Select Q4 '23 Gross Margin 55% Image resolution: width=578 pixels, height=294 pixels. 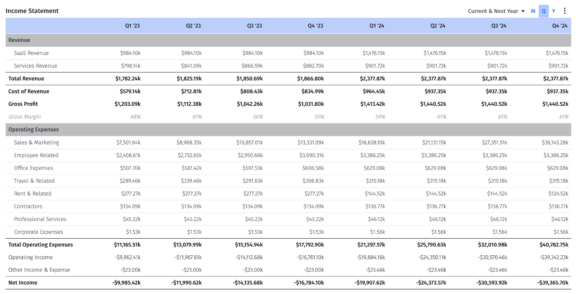[x=319, y=117]
